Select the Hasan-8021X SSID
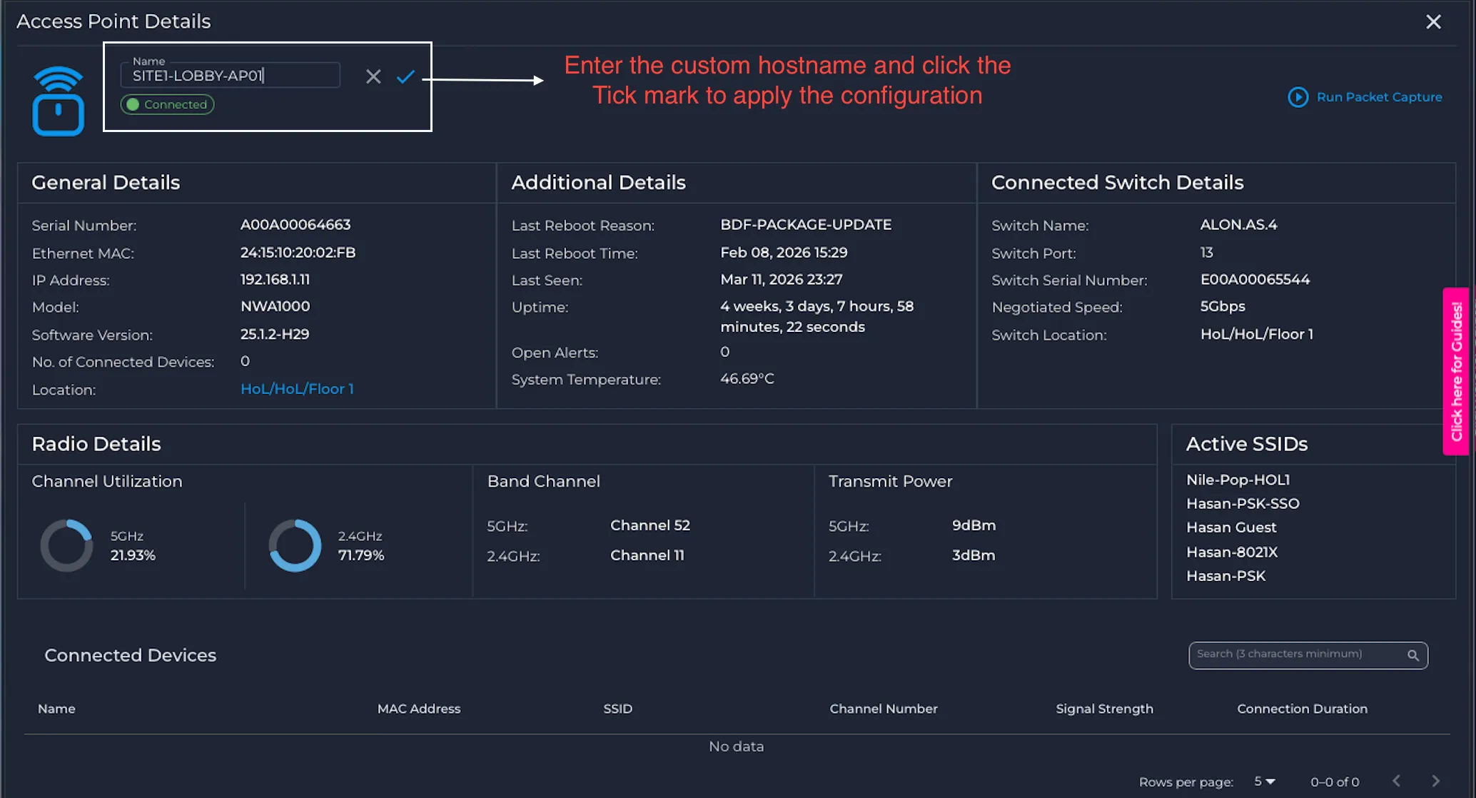Viewport: 1476px width, 798px height. 1232,552
